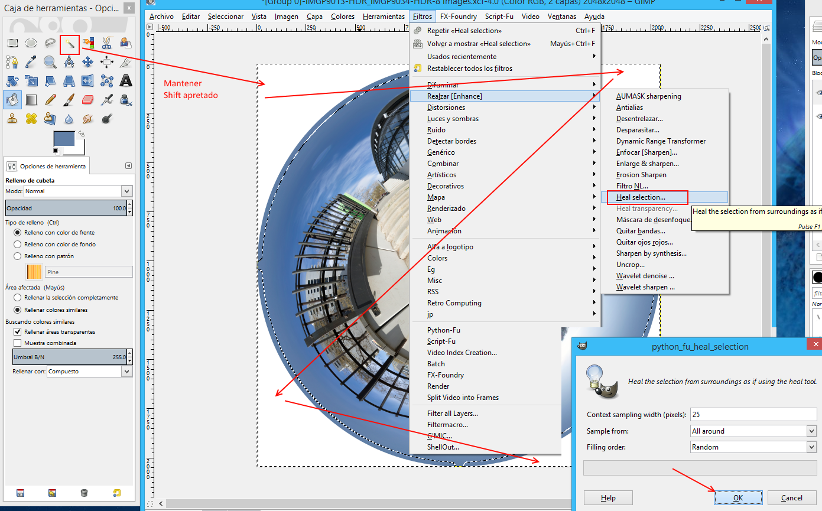Viewport: 822px width, 511px height.
Task: Click Heal selection... menu entry
Action: tap(641, 197)
